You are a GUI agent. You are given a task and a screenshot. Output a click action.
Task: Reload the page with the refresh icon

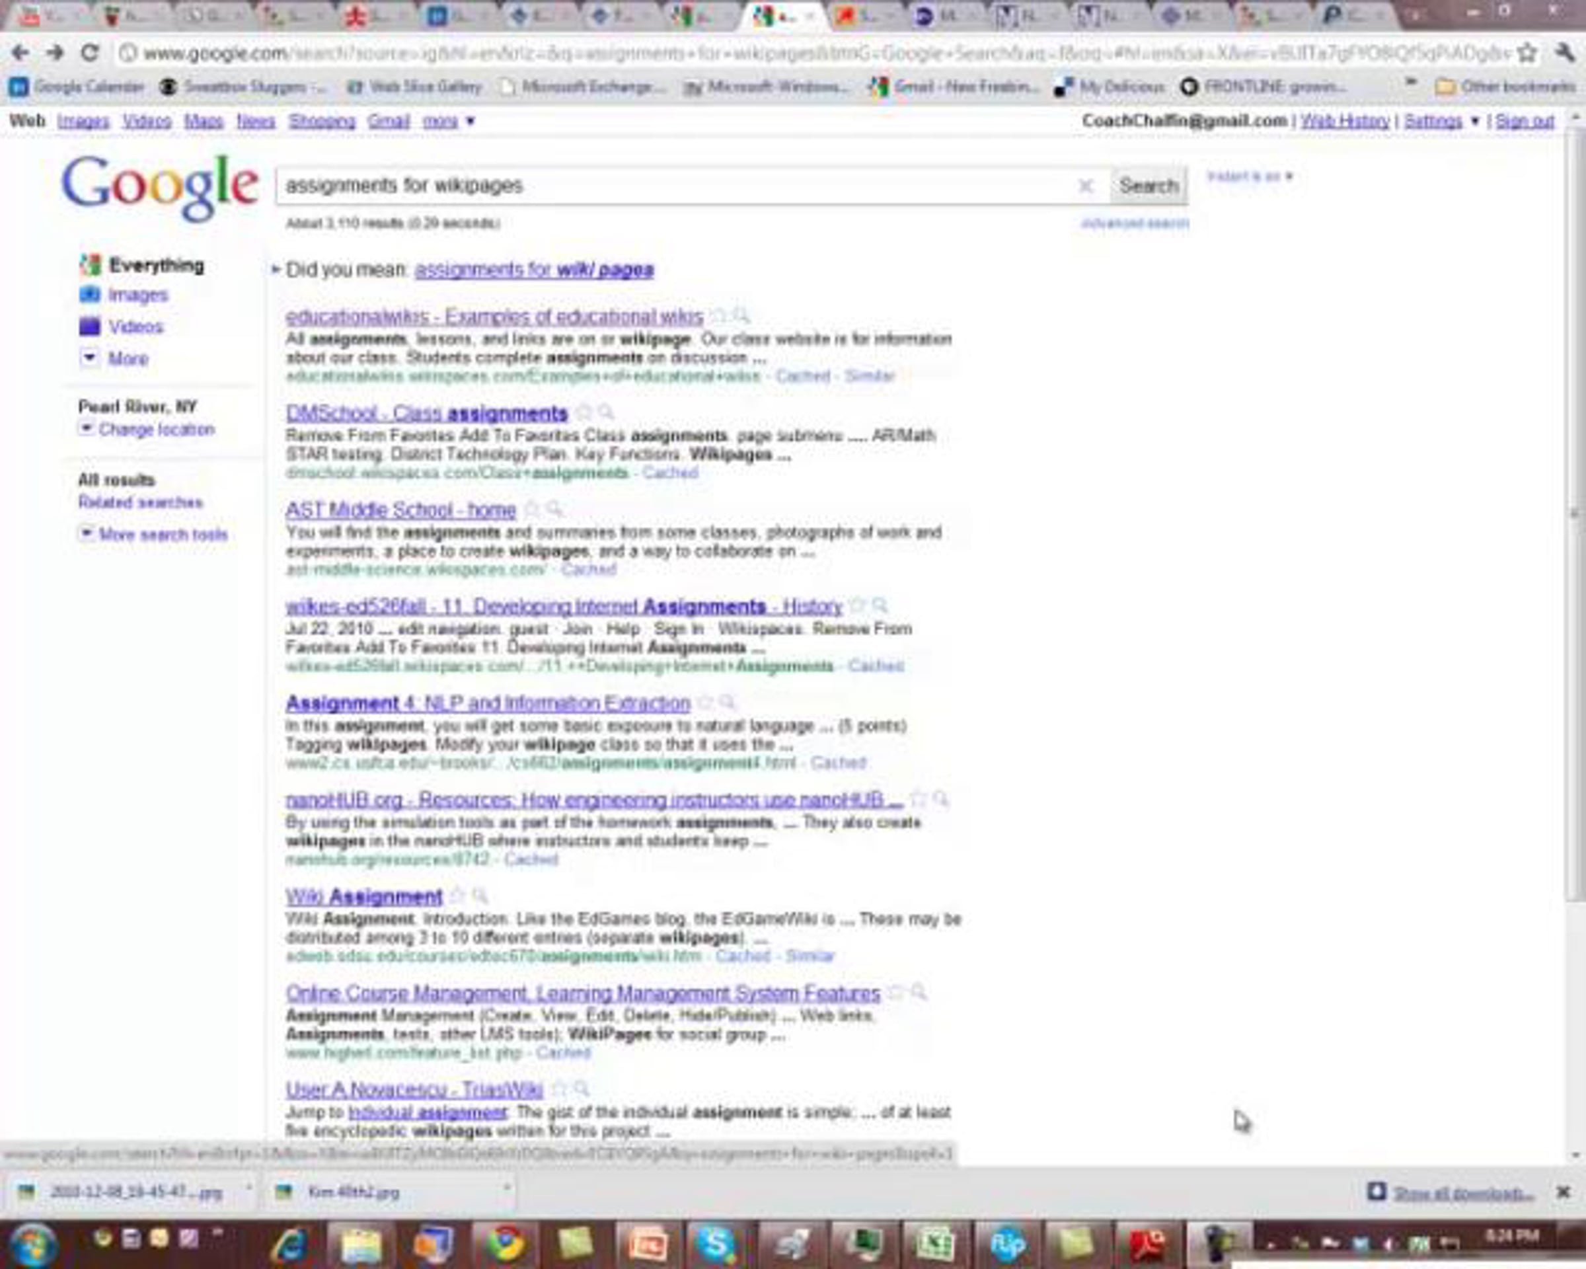(90, 52)
